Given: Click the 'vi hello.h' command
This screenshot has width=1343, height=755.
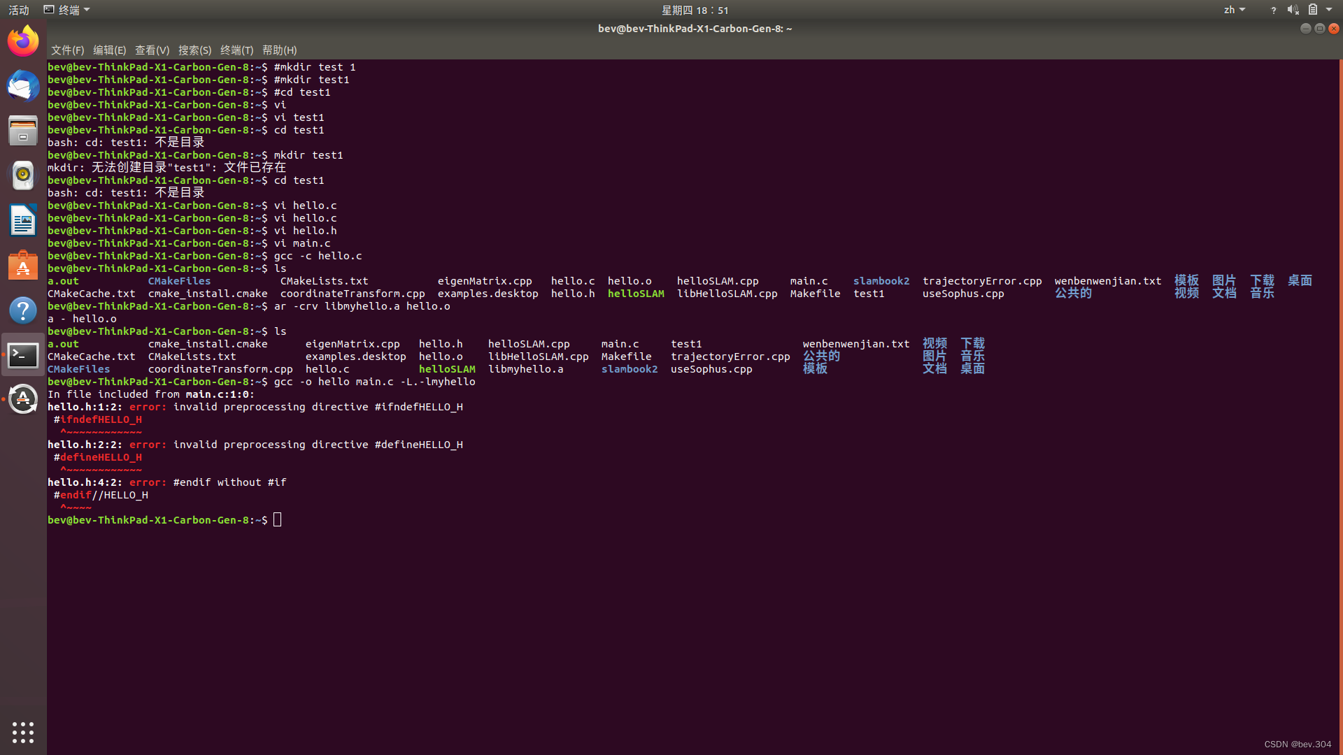Looking at the screenshot, I should 305,231.
